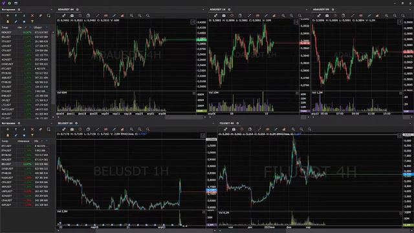Open the ADAUSDT 1H panel dropdown arrow
The width and height of the screenshot is (414, 233).
(306, 10)
